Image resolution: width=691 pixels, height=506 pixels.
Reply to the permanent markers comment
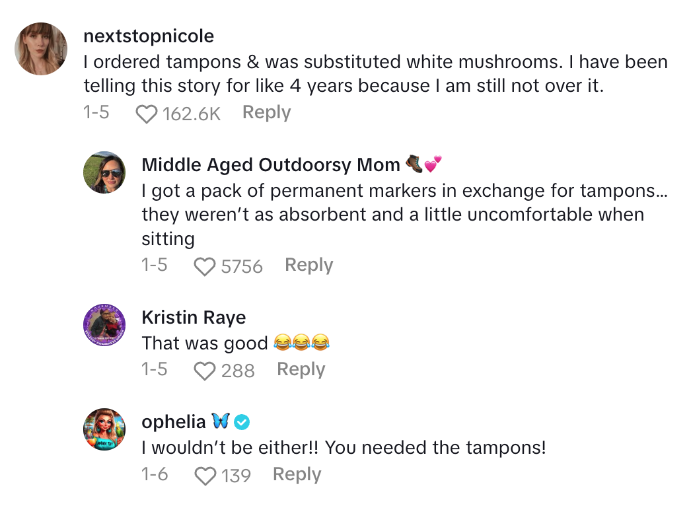point(309,266)
